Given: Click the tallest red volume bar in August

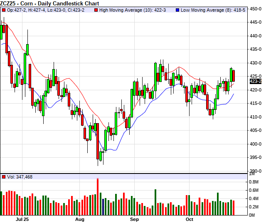Looking at the screenshot, I should pos(98,196).
